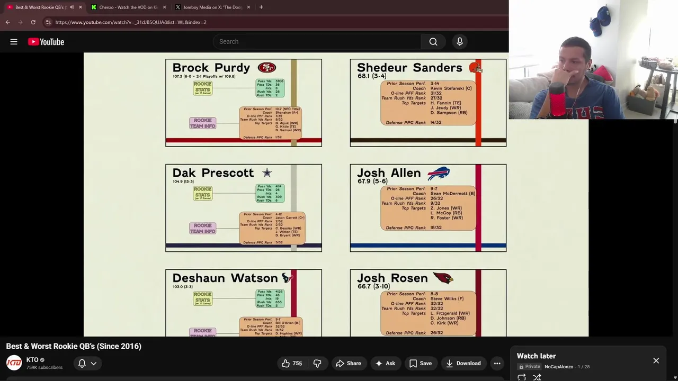Toggle shuffle playlist in Watch later panel
678x381 pixels.
pos(537,377)
